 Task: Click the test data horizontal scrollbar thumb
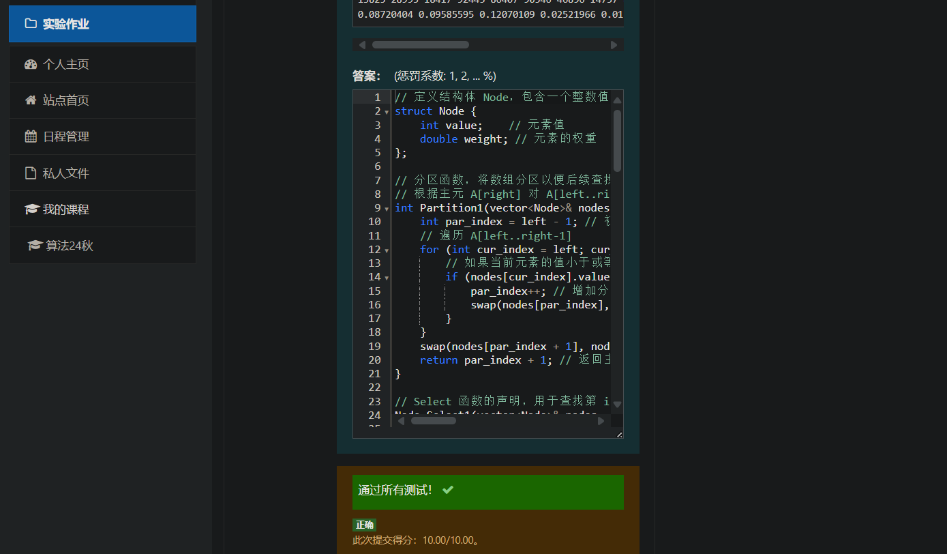(420, 44)
